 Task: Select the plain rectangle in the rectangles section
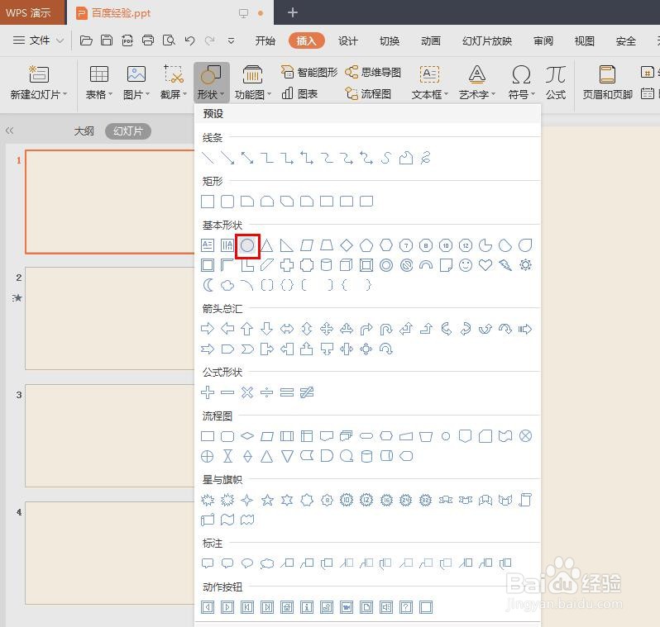coord(208,202)
